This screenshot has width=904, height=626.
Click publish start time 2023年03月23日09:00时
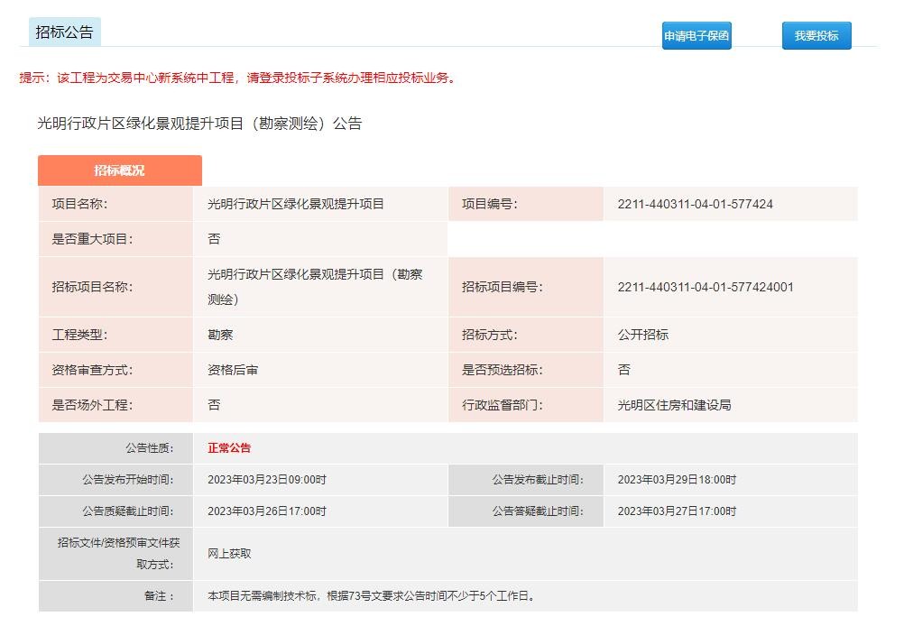pyautogui.click(x=267, y=480)
